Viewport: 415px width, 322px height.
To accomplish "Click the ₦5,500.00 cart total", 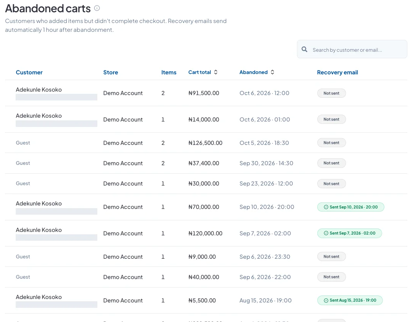I will (202, 301).
